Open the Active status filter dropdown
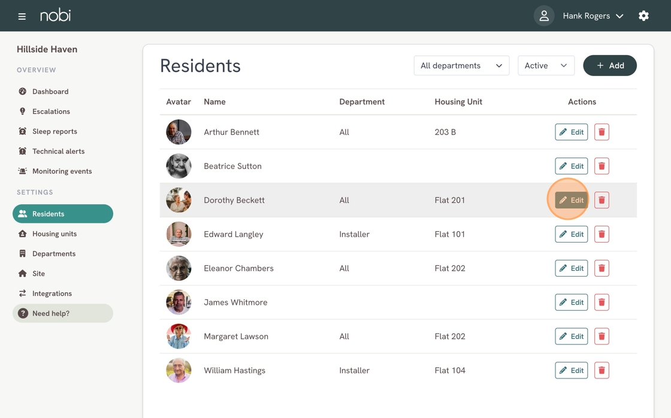 pos(545,66)
